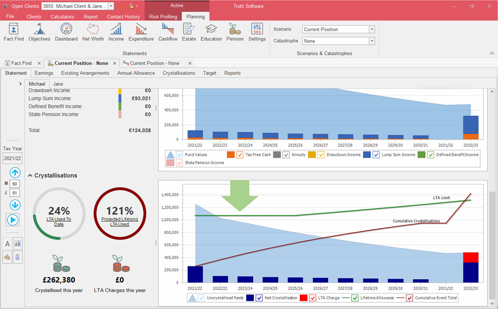Click the LTA Used To Date link
498x309 pixels.
point(59,222)
